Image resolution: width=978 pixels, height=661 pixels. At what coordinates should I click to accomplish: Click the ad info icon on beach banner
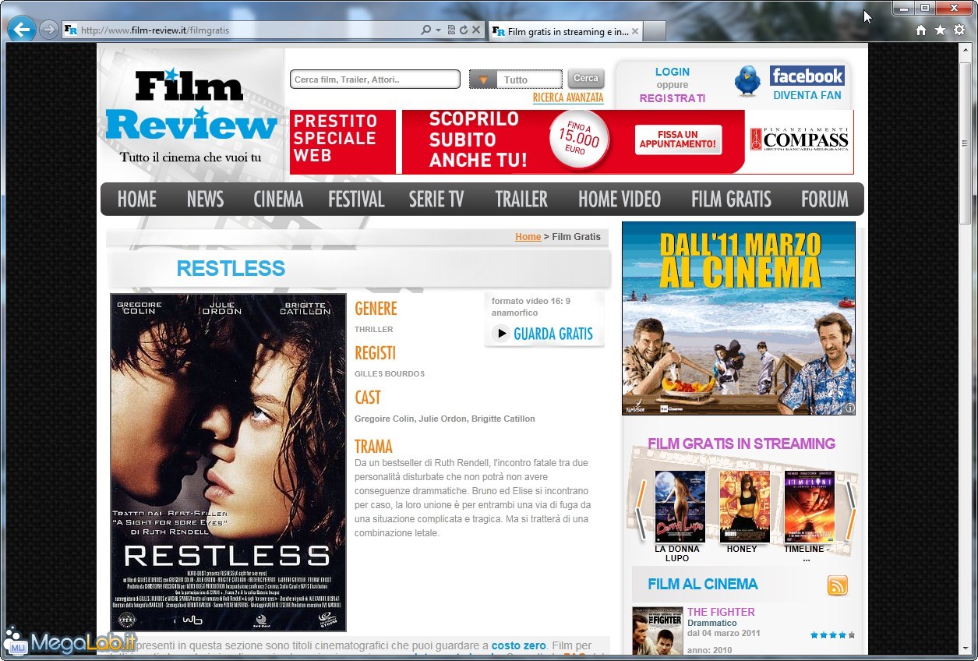point(850,408)
